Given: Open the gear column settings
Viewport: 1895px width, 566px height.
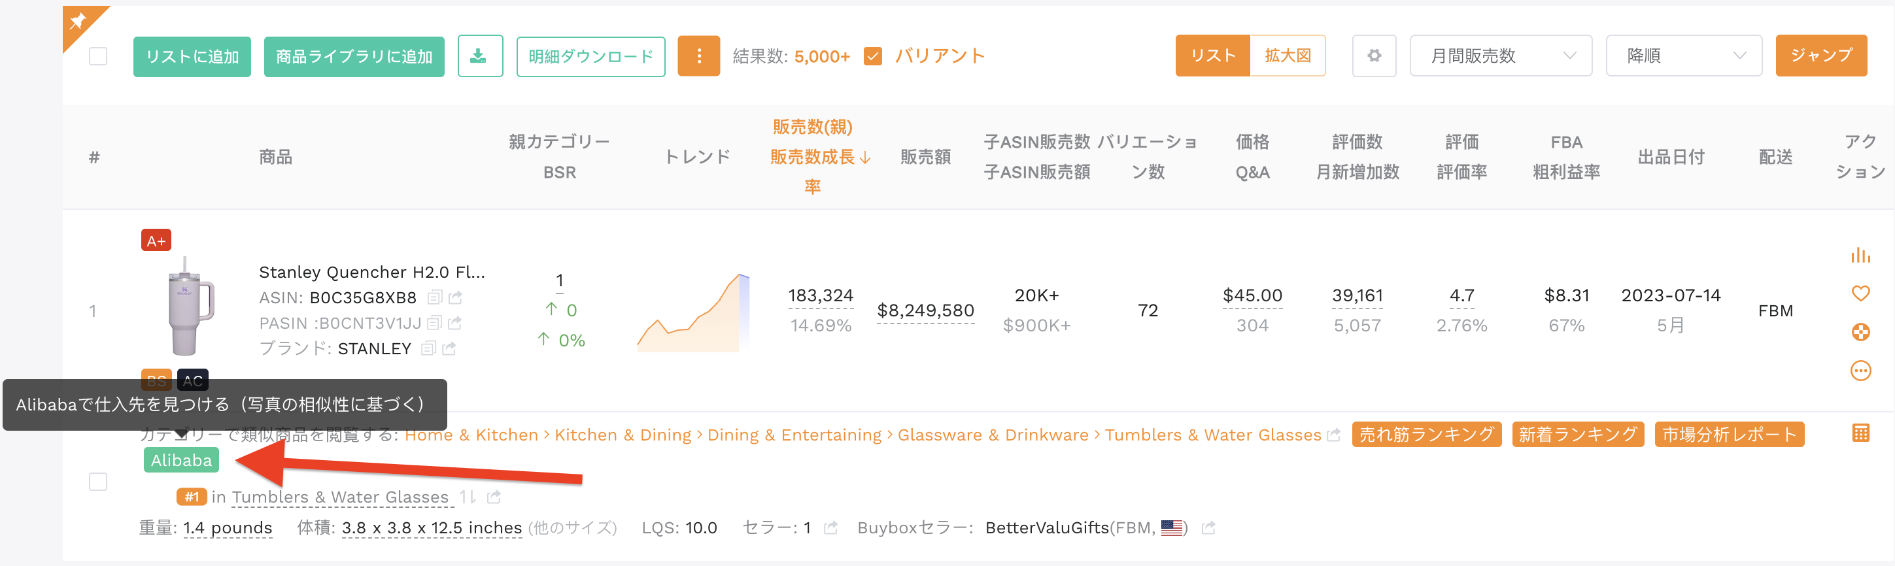Looking at the screenshot, I should (x=1373, y=56).
